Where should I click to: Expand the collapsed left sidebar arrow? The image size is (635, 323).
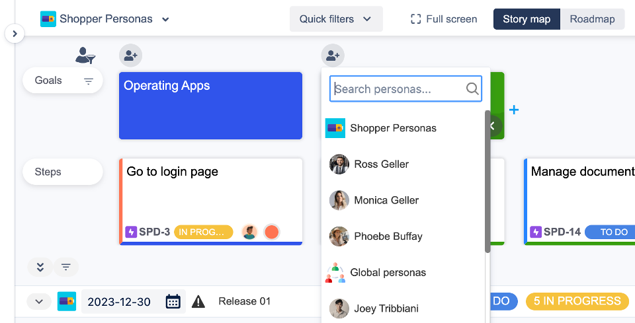pos(15,34)
